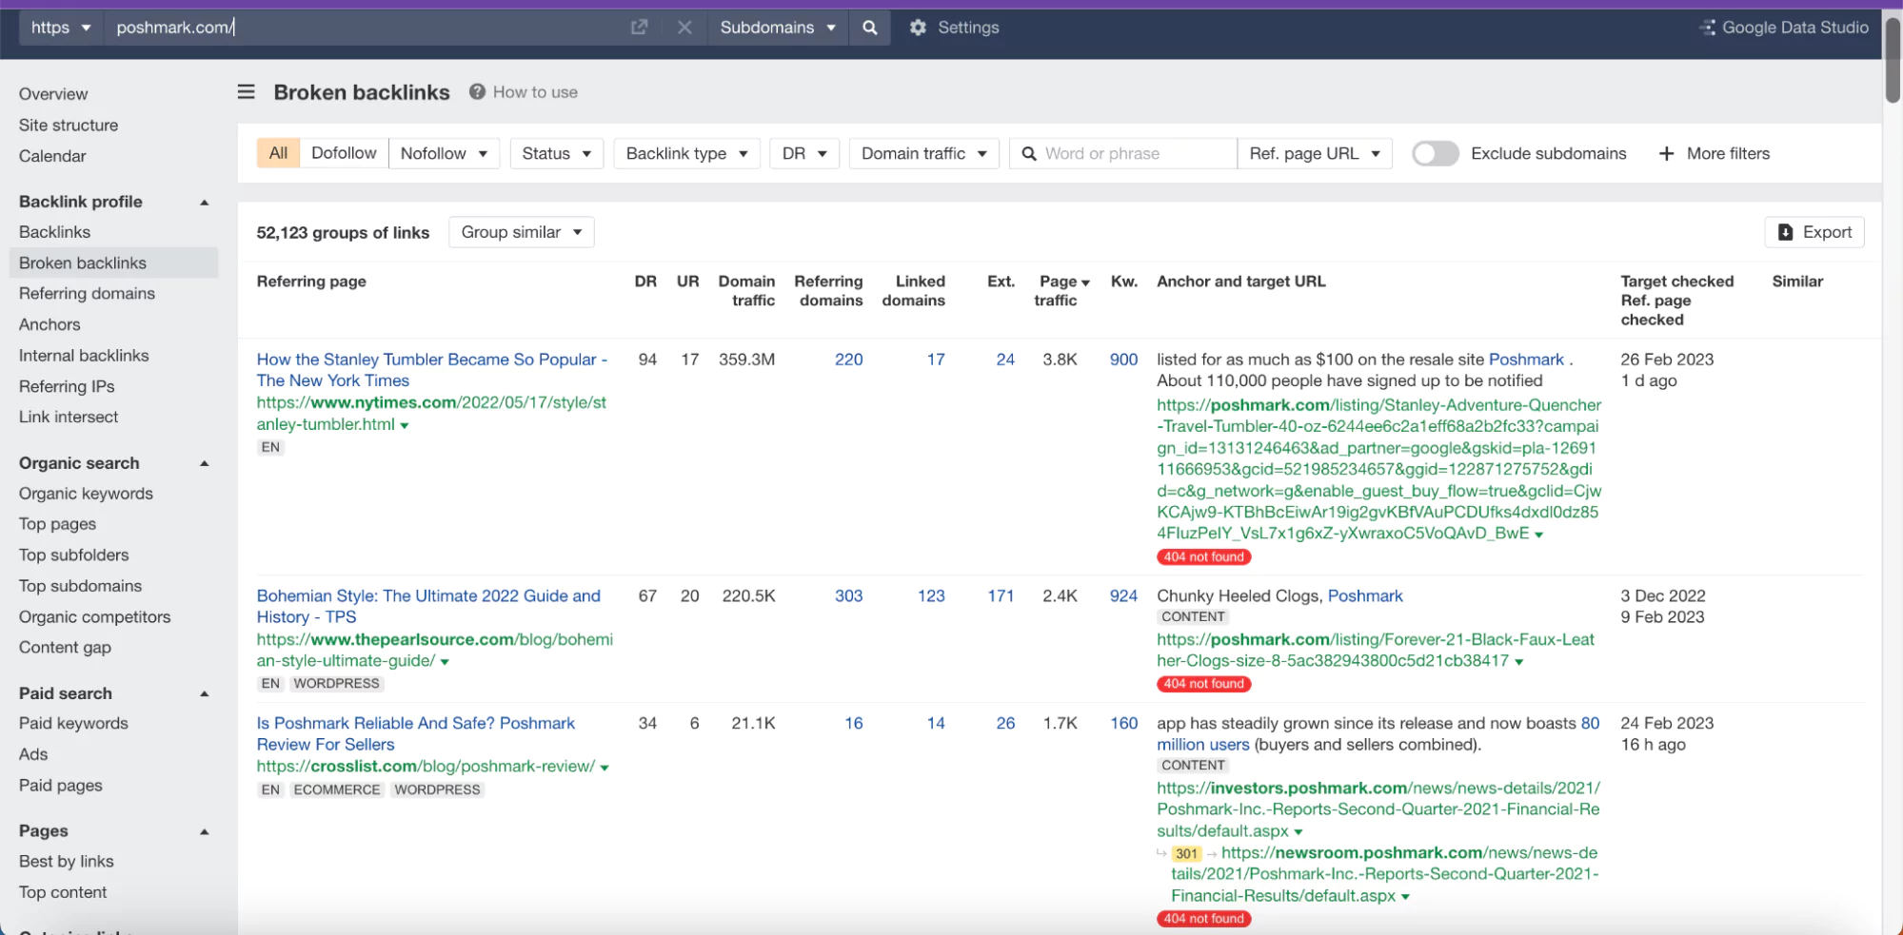Go to Organic keywords in the sidebar

(x=86, y=494)
